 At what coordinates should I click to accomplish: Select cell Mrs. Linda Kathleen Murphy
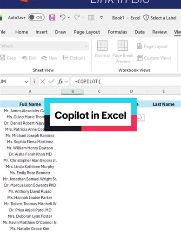(30, 167)
